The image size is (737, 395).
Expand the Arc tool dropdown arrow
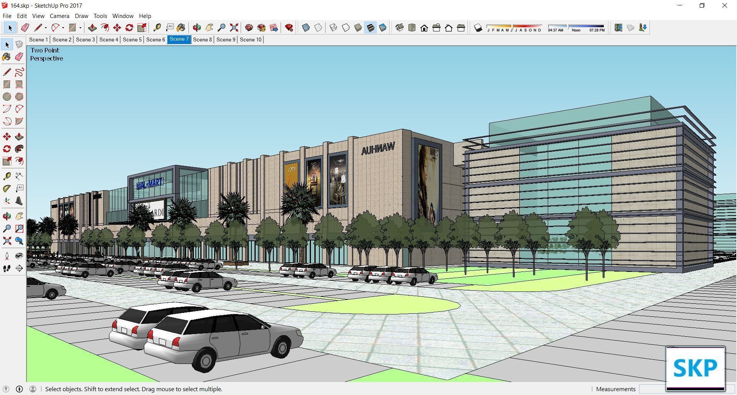pos(63,28)
